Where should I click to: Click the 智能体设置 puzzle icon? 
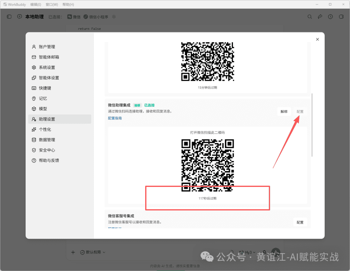pyautogui.click(x=34, y=78)
